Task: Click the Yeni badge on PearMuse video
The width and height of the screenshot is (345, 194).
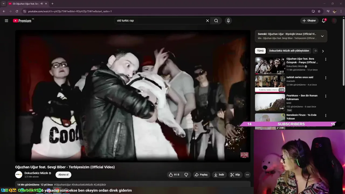Action: [x=289, y=110]
